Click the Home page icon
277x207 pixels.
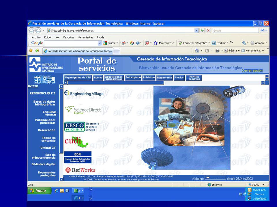tap(197, 51)
